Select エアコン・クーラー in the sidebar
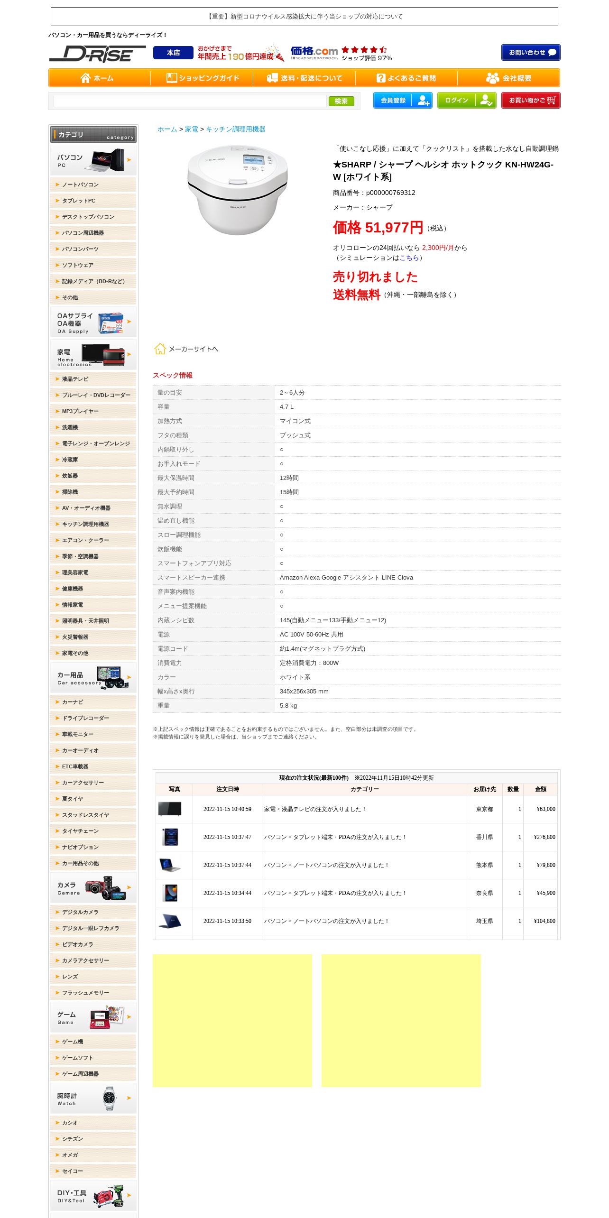The image size is (609, 1218). pyautogui.click(x=93, y=540)
